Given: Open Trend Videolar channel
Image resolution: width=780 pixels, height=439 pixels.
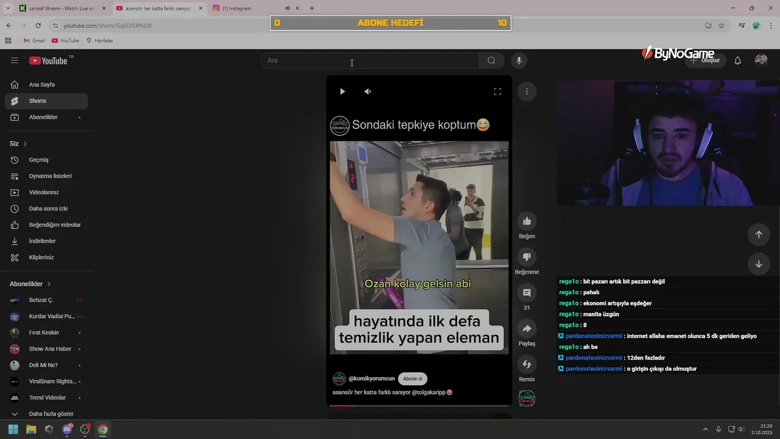Looking at the screenshot, I should 46,398.
